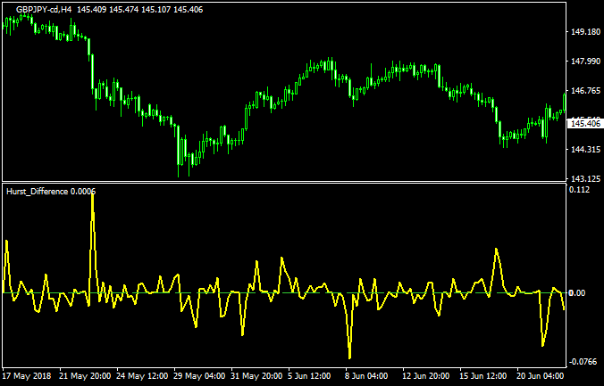Click the current price tag 145.406

[x=585, y=124]
